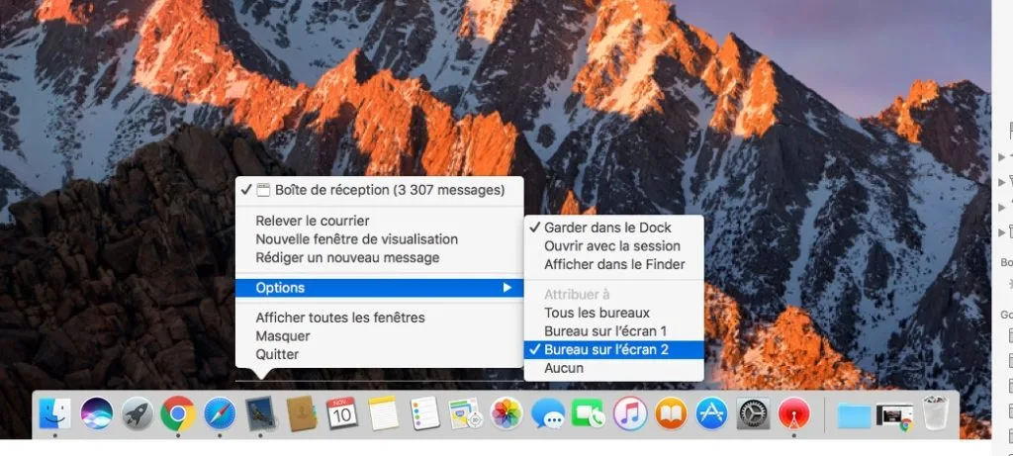
Task: Open the red antenna tower app icon
Action: point(794,413)
